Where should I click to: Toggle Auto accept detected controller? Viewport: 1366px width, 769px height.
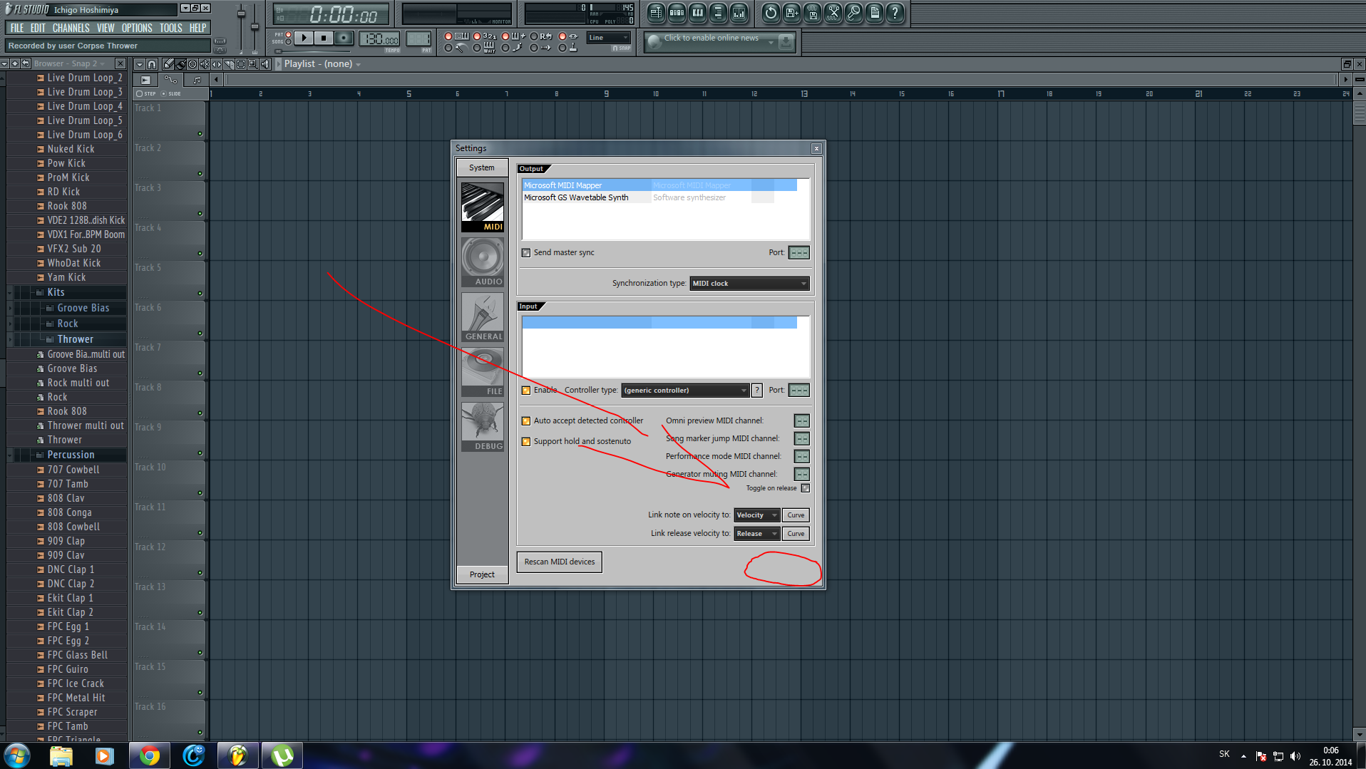tap(526, 421)
